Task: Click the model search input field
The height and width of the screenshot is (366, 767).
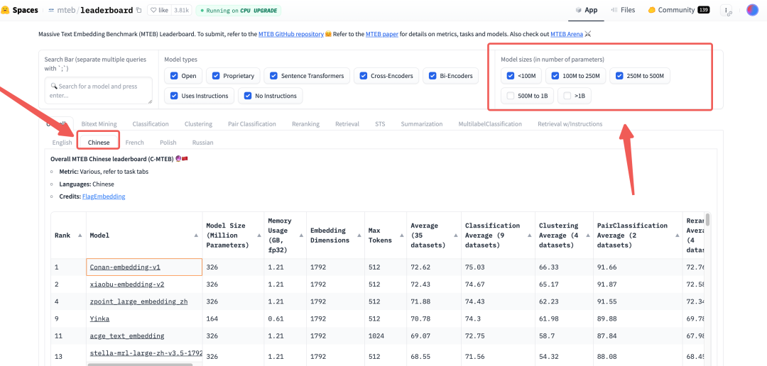Action: tap(98, 91)
